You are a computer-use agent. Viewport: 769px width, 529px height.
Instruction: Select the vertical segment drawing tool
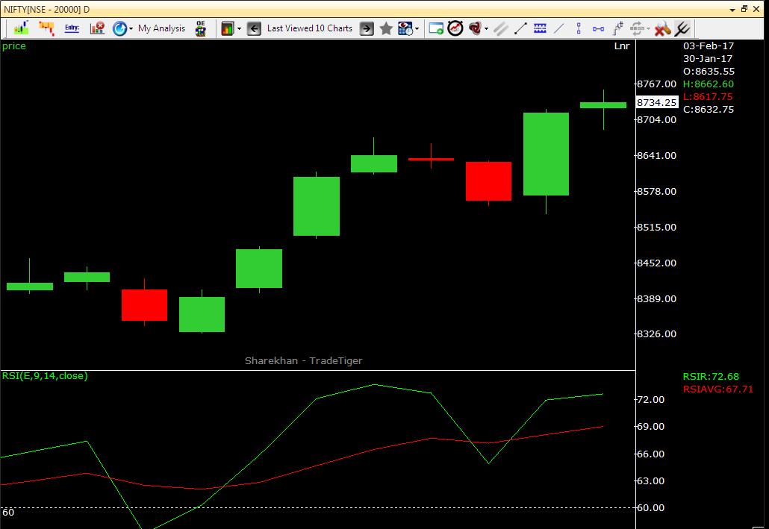(x=579, y=28)
